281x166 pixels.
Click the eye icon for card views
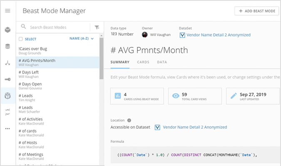click(x=176, y=96)
